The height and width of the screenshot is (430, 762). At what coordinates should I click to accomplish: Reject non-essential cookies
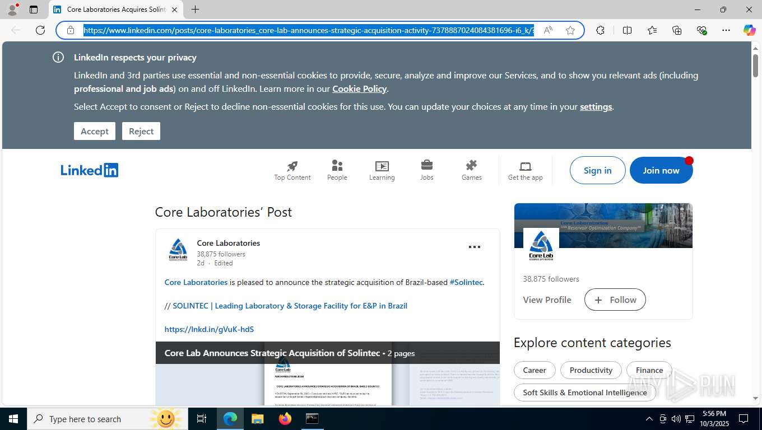[141, 131]
